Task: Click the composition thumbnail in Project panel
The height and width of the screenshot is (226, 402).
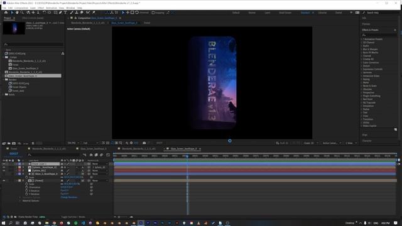Action: point(14,28)
